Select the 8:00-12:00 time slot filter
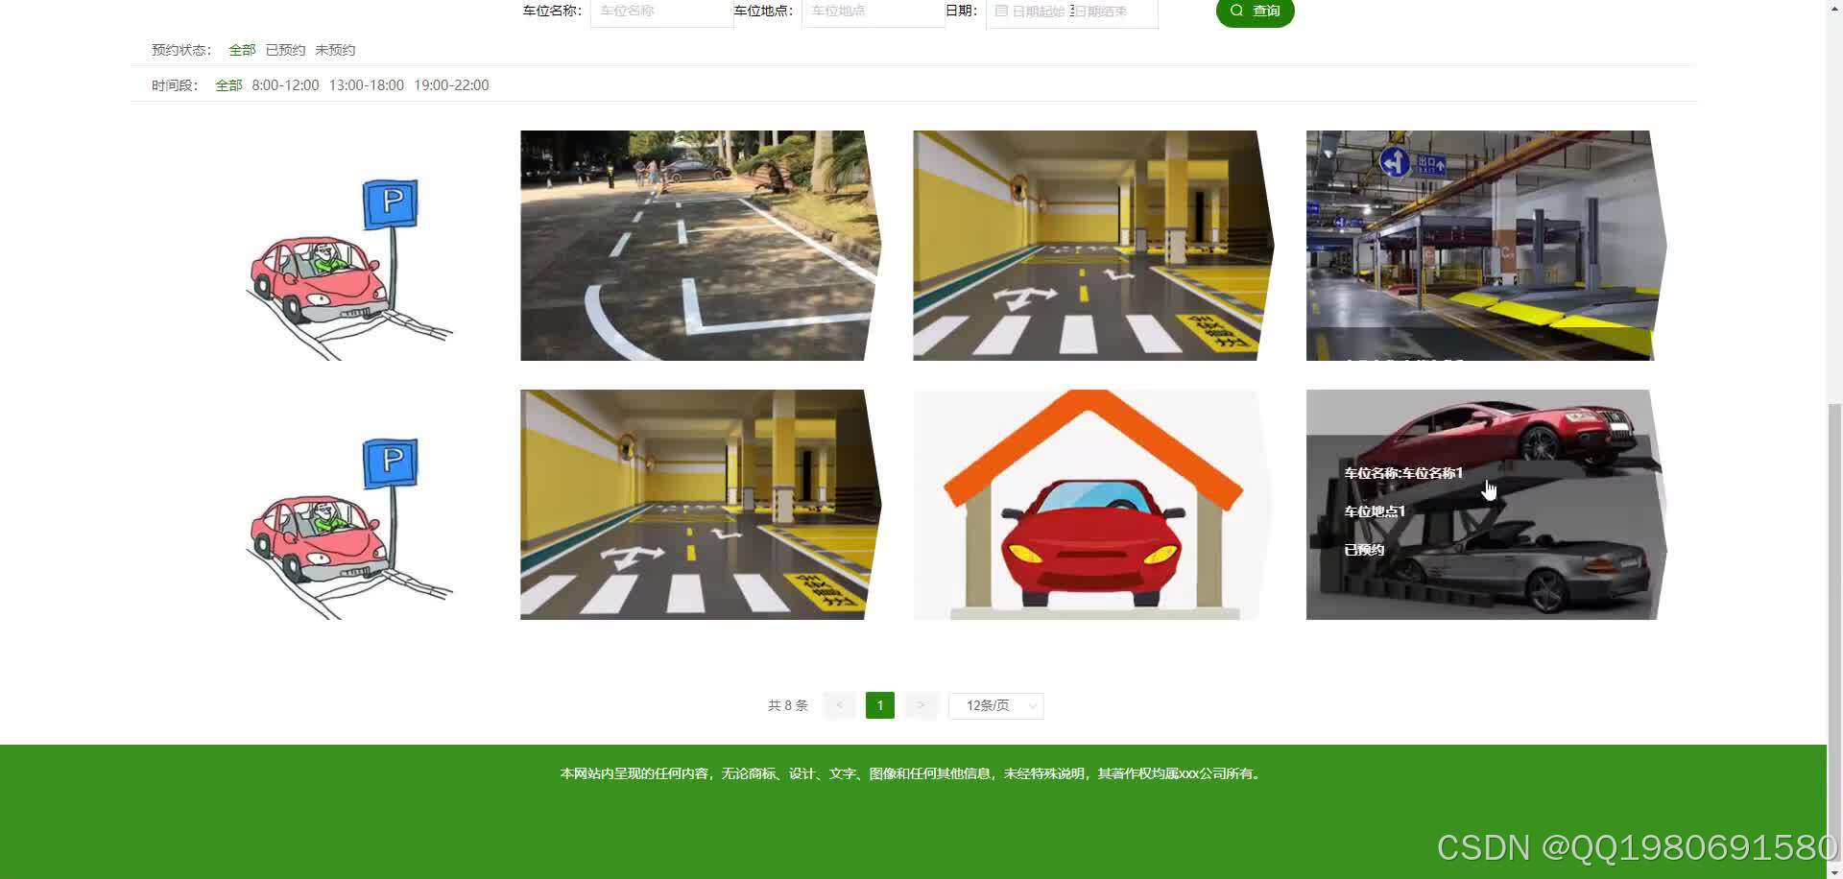Screen dimensions: 1843x879 [284, 84]
